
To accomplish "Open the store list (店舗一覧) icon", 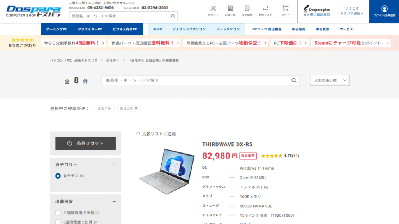I will click(x=230, y=9).
